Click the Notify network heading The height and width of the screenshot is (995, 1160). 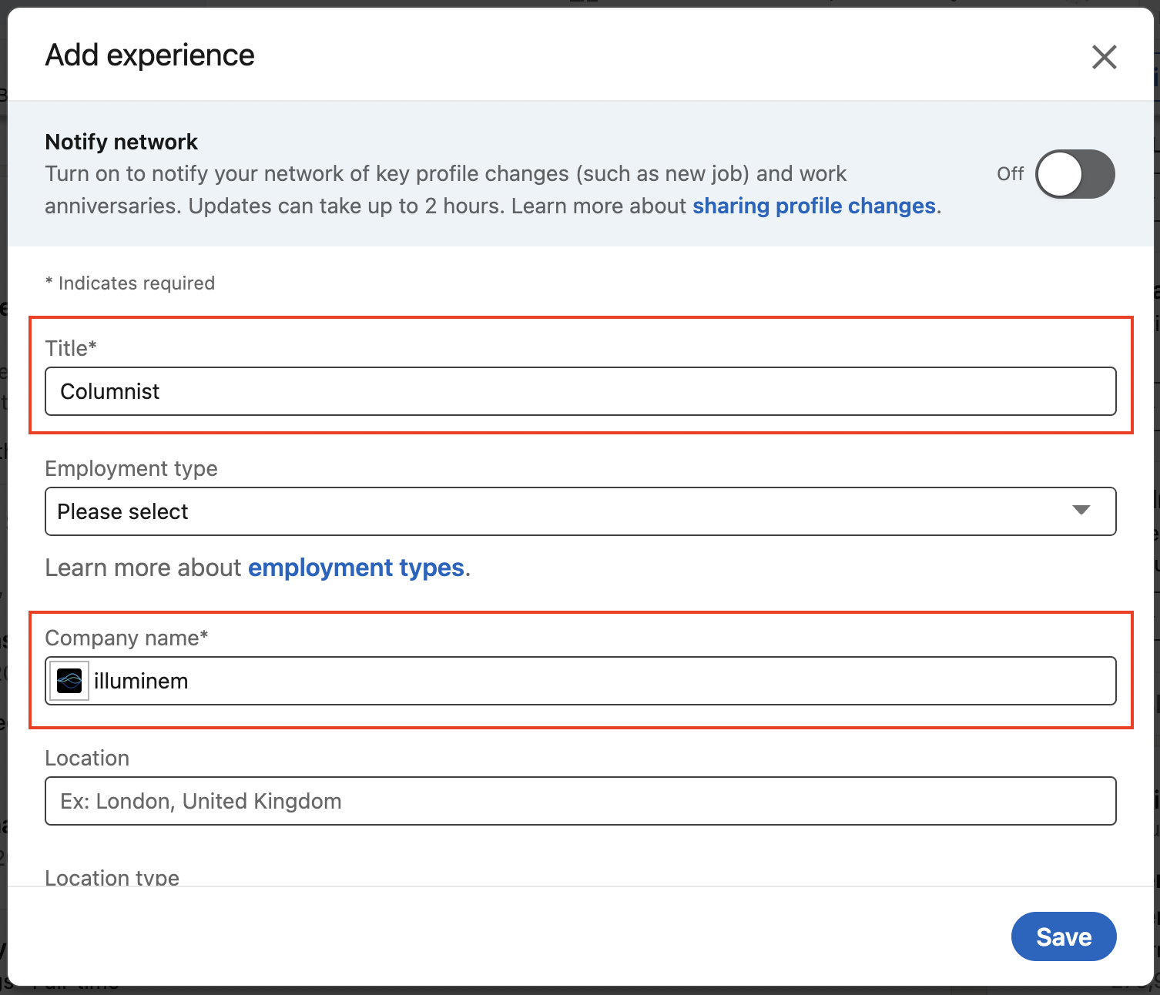(x=122, y=142)
